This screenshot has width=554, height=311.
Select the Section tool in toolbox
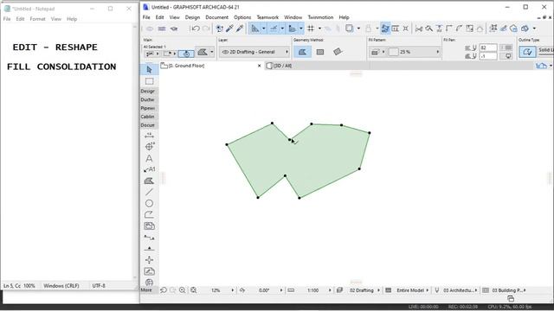point(149,238)
